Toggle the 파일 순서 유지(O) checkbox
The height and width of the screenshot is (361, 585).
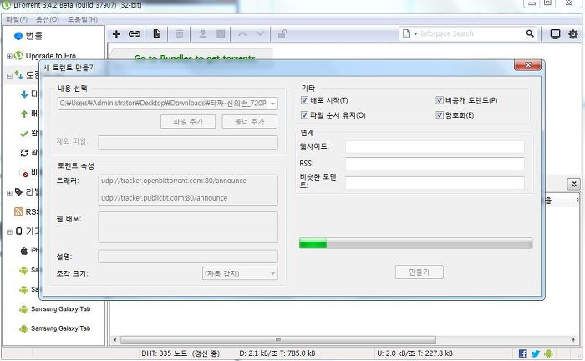pos(304,114)
